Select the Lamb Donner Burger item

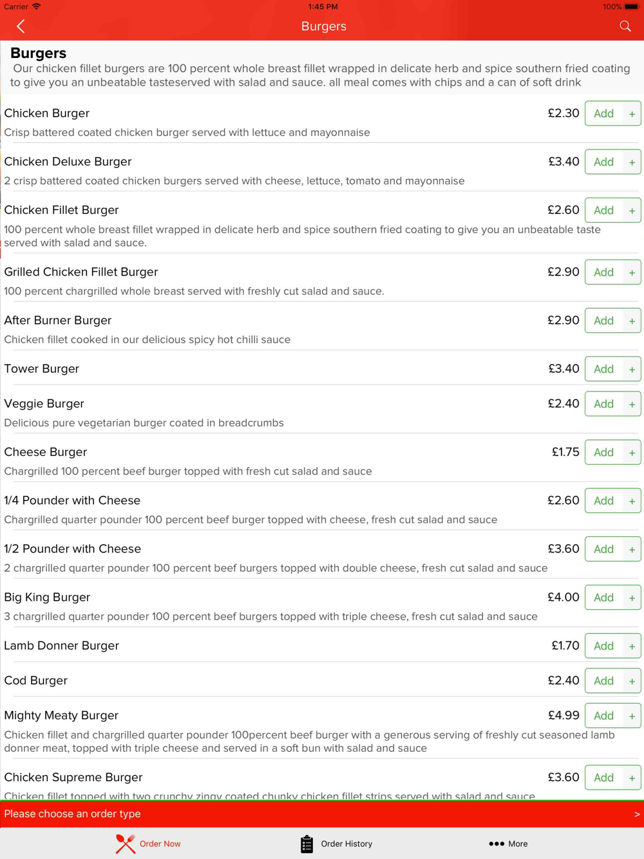(62, 646)
